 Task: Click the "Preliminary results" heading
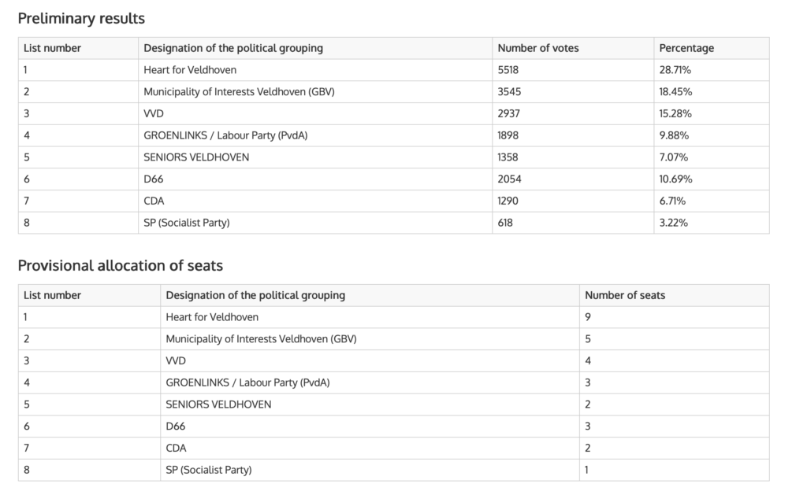(x=81, y=18)
